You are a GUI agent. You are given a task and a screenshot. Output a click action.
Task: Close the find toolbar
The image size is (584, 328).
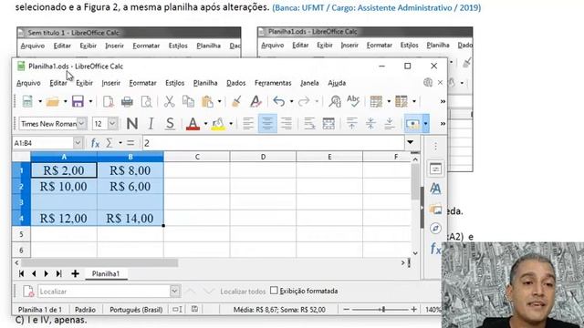[x=28, y=292]
